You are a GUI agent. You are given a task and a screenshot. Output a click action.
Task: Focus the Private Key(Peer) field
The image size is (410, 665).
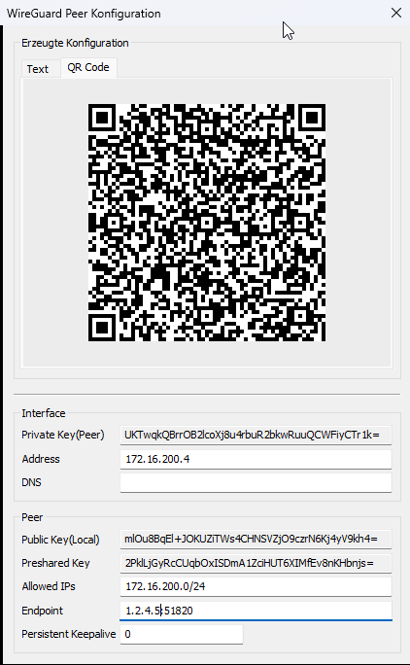pyautogui.click(x=256, y=435)
